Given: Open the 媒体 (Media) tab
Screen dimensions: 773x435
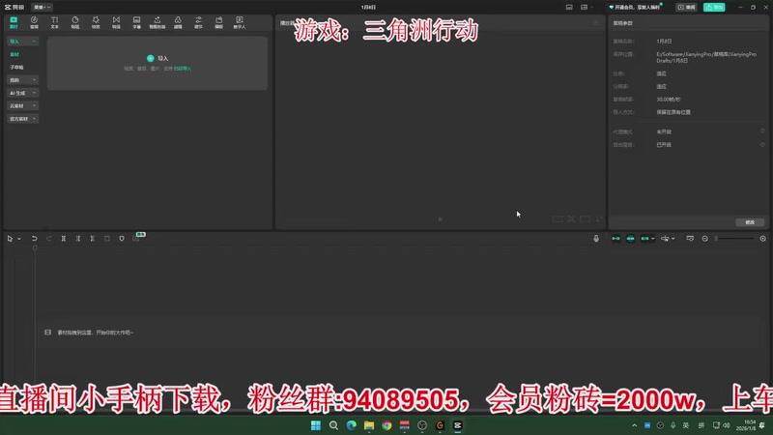Looking at the screenshot, I should click(14, 22).
